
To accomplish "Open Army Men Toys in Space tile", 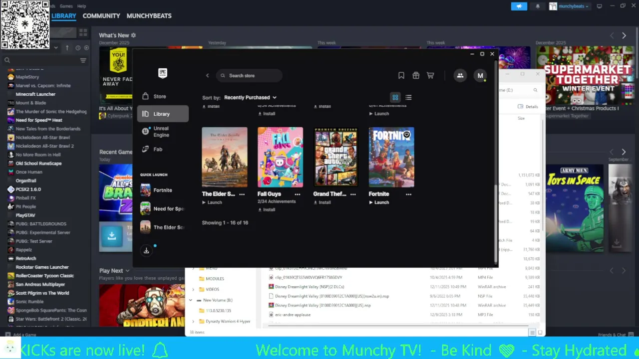I will pos(574,208).
